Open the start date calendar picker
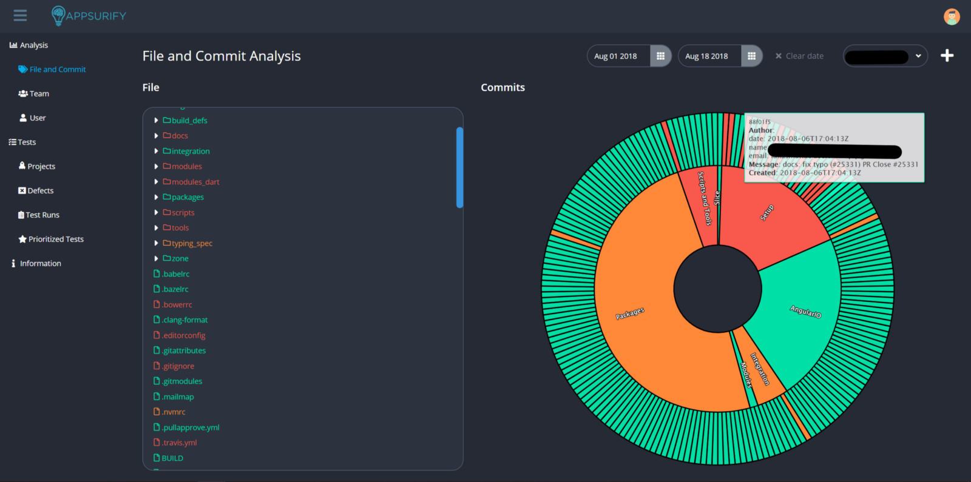This screenshot has width=971, height=482. point(660,56)
